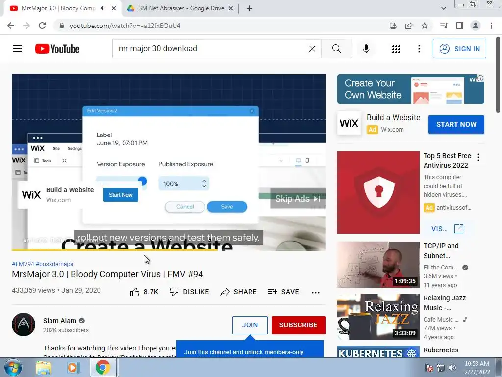Click the DISLIKE button
This screenshot has height=377, width=502.
189,292
